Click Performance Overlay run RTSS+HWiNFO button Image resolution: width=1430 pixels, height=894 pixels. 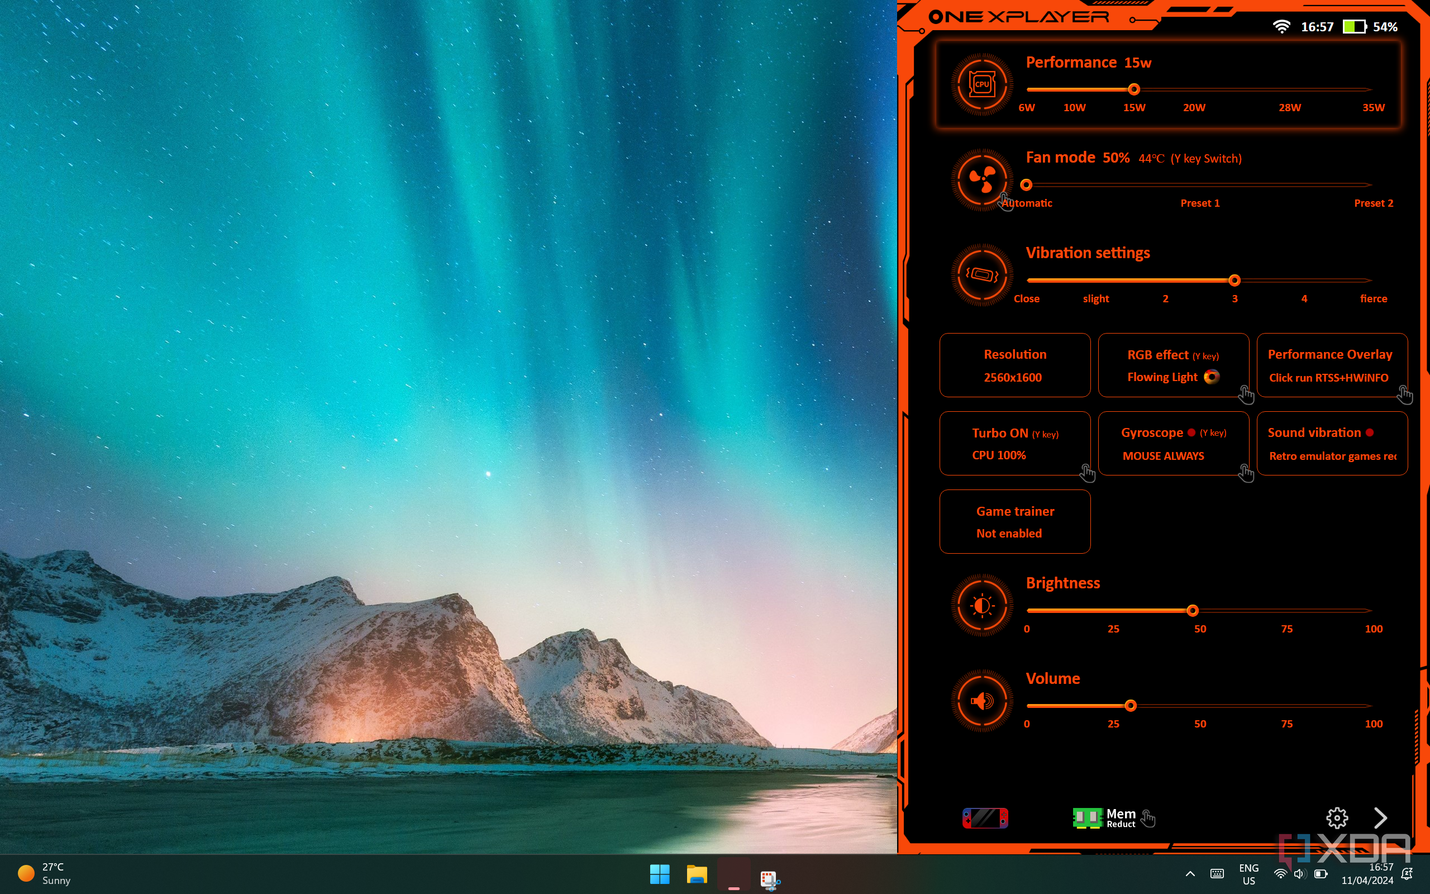(x=1331, y=365)
